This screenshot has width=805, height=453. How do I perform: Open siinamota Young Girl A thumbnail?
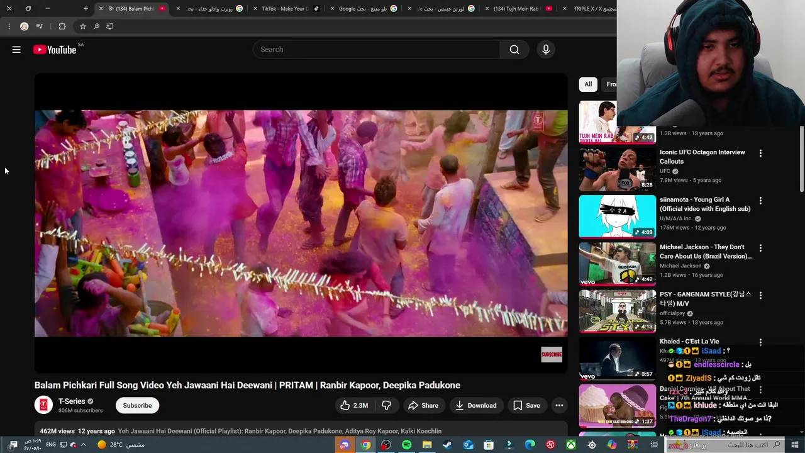click(x=617, y=216)
